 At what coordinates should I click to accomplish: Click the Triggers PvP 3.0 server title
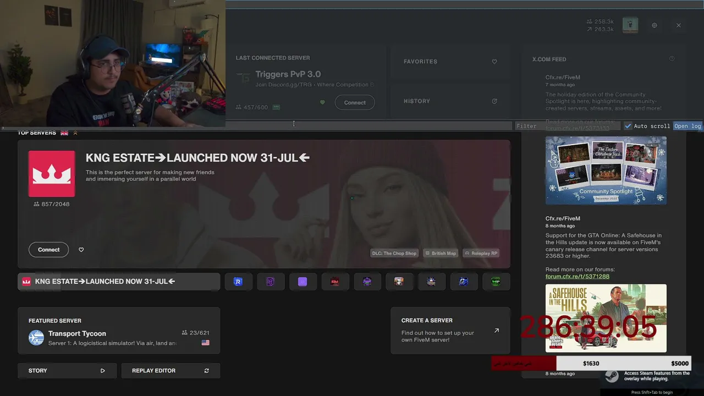click(288, 74)
